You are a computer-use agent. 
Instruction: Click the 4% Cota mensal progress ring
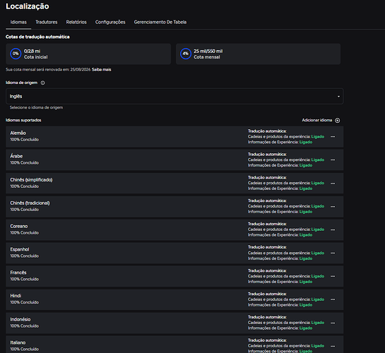coord(186,54)
